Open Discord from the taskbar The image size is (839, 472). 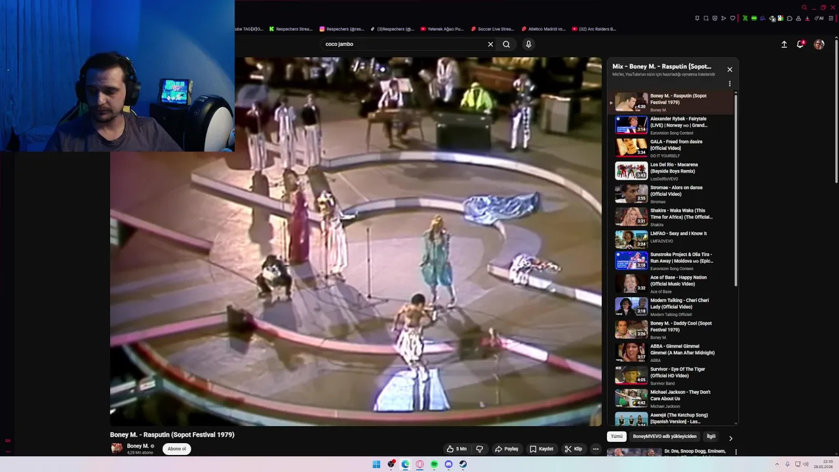[x=448, y=464]
